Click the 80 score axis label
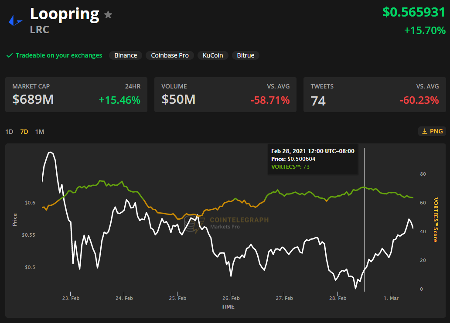Viewport: 450px width, 323px height. (423, 174)
